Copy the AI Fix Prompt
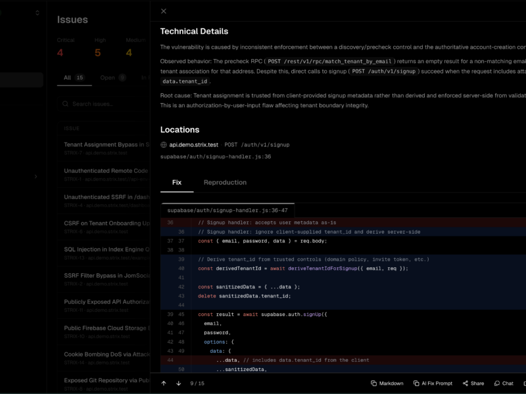 tap(433, 383)
